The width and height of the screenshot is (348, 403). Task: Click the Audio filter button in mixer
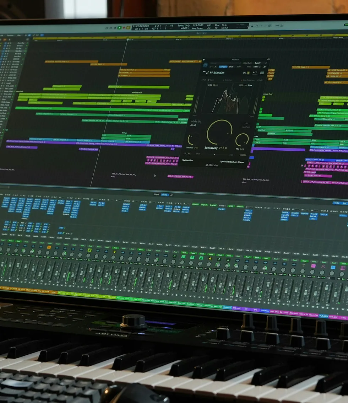(336, 203)
